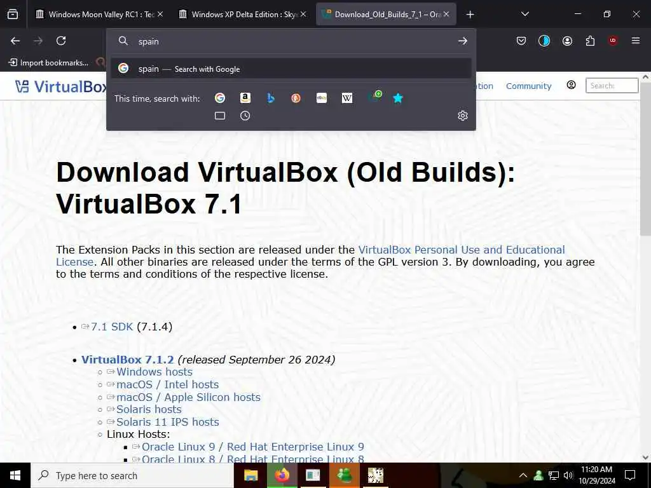The image size is (651, 488).
Task: Click the VirtualBox site Search field
Action: pos(612,86)
